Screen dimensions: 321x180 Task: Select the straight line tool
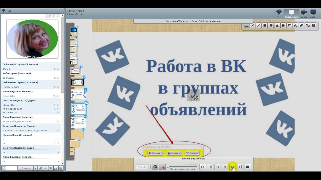tap(259, 25)
